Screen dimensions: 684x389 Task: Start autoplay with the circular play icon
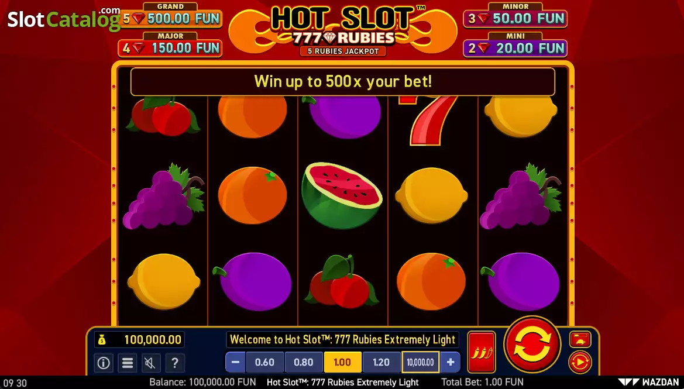click(x=580, y=362)
